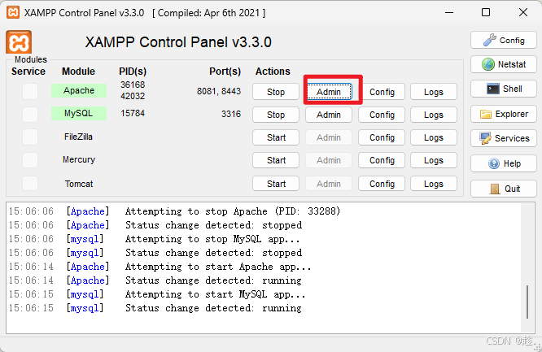Click log line 'Attempting to stop Apache (PID: 33288)'
This screenshot has height=352, width=542.
pos(233,211)
